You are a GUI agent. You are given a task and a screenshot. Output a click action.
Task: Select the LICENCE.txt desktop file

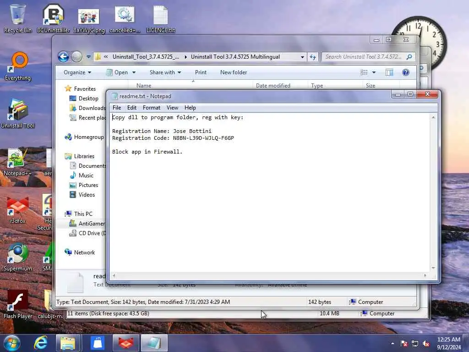tap(161, 19)
